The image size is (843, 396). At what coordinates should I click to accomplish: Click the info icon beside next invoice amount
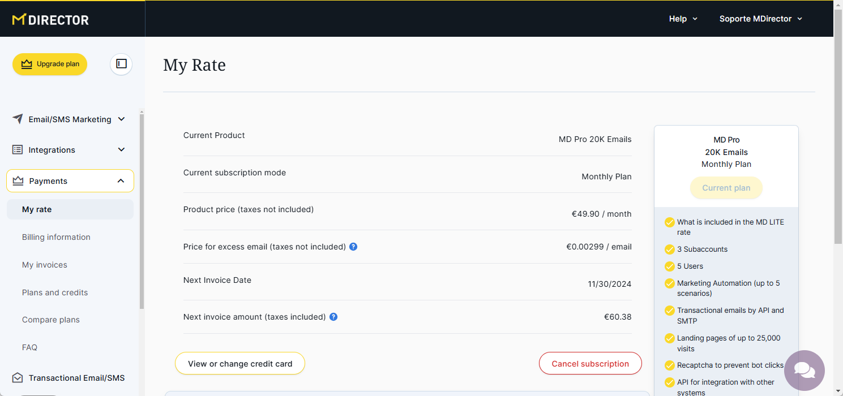pyautogui.click(x=333, y=317)
